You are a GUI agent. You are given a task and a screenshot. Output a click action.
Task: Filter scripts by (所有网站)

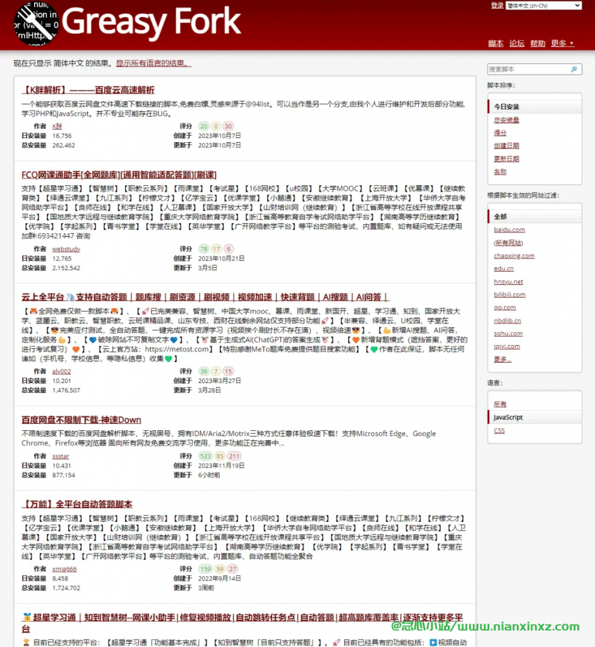pyautogui.click(x=508, y=243)
